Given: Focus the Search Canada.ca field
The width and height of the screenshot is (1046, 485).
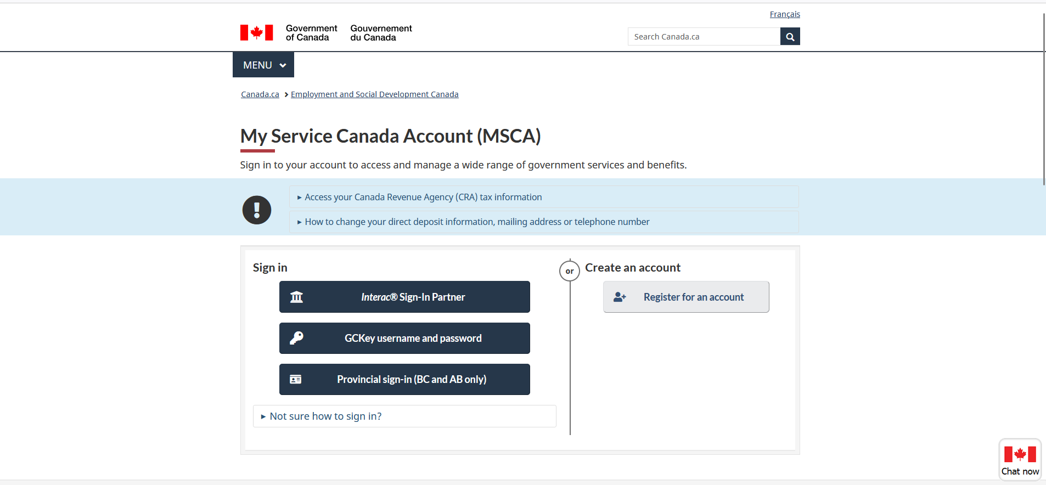Looking at the screenshot, I should [x=704, y=37].
